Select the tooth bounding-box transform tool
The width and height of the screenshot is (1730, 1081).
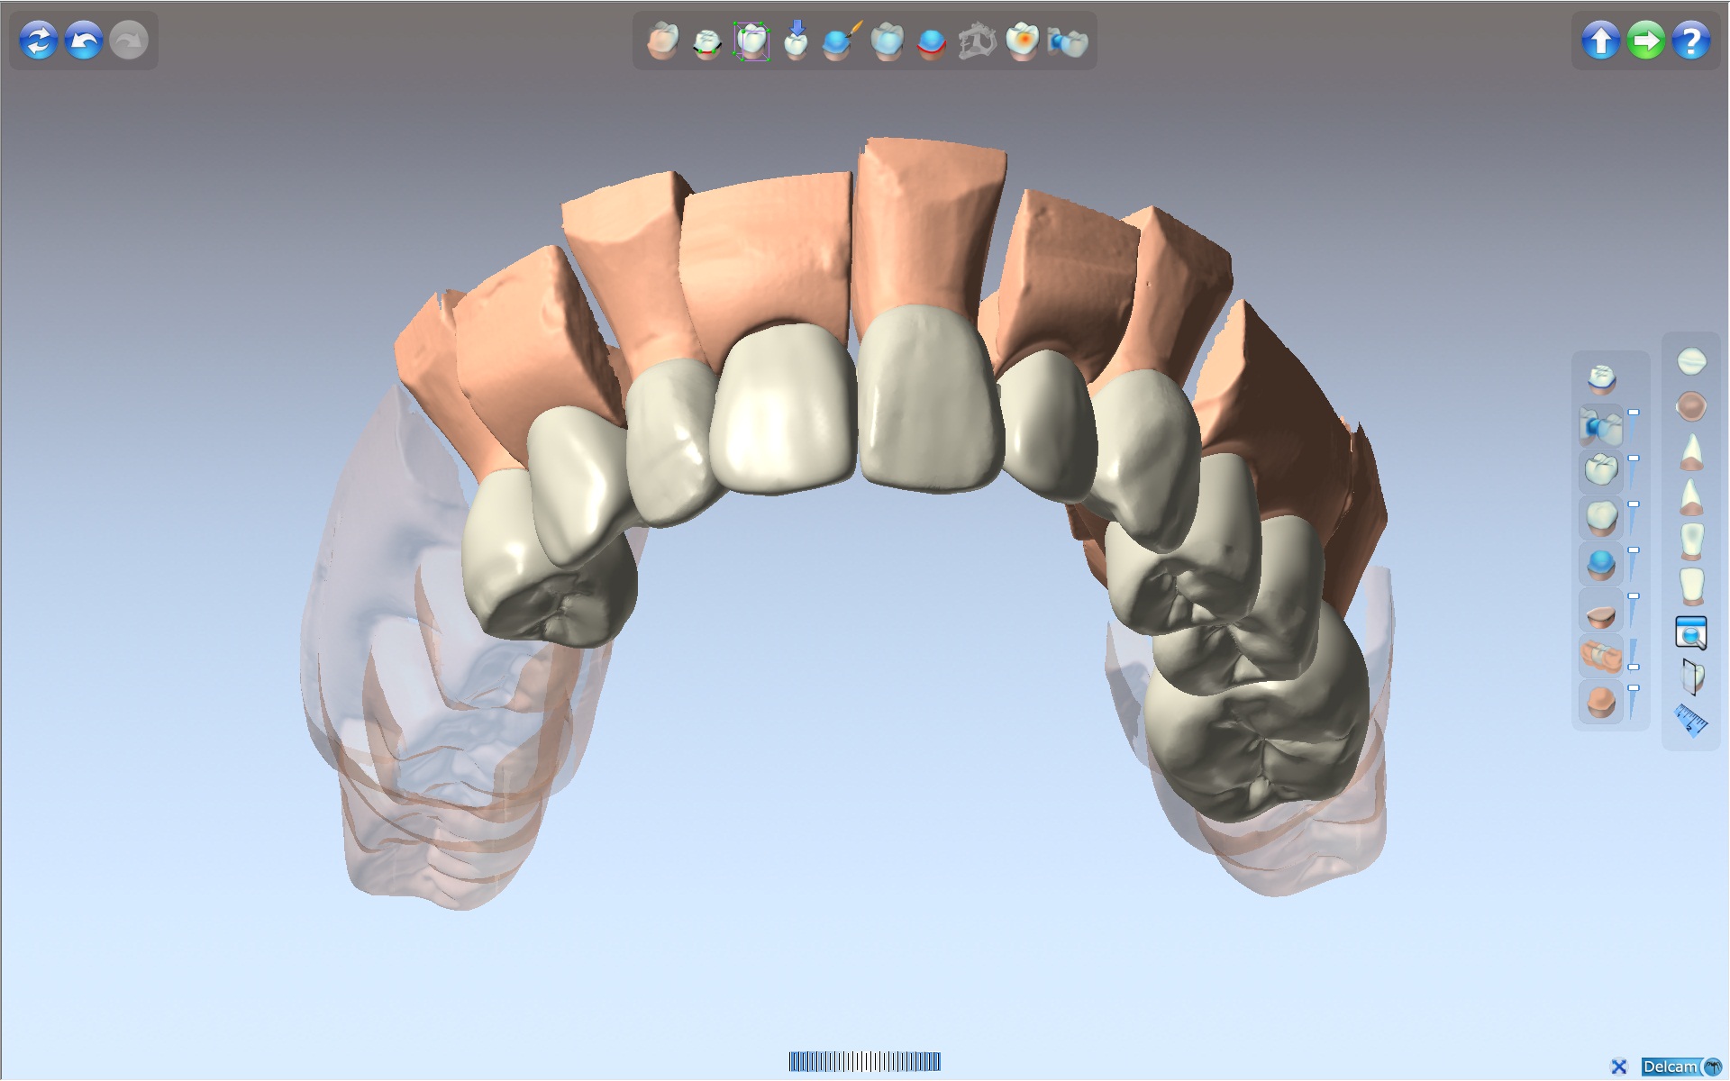coord(751,41)
